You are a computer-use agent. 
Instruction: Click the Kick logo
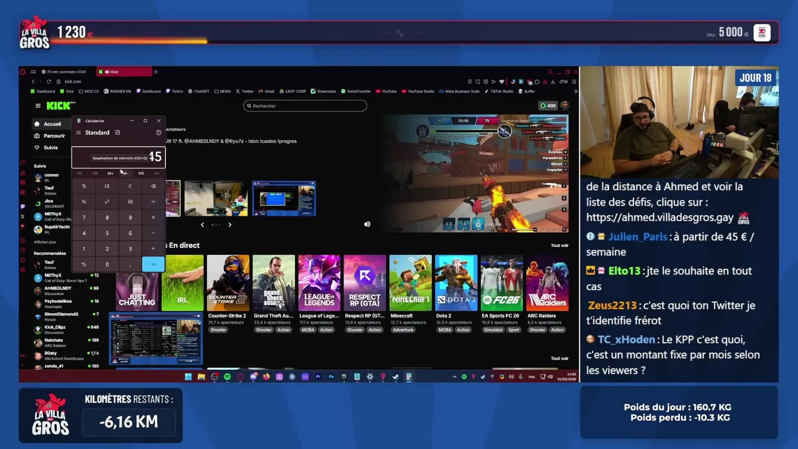coord(60,106)
